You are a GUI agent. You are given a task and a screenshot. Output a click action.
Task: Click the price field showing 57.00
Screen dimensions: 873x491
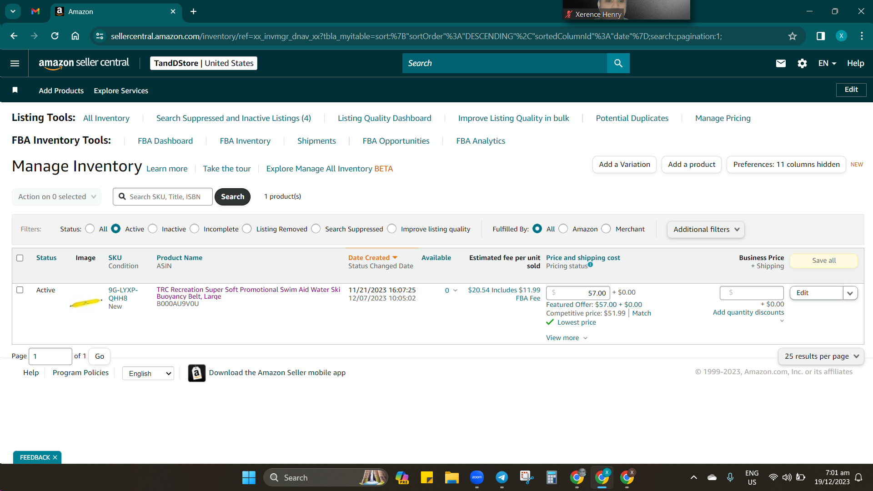point(578,293)
